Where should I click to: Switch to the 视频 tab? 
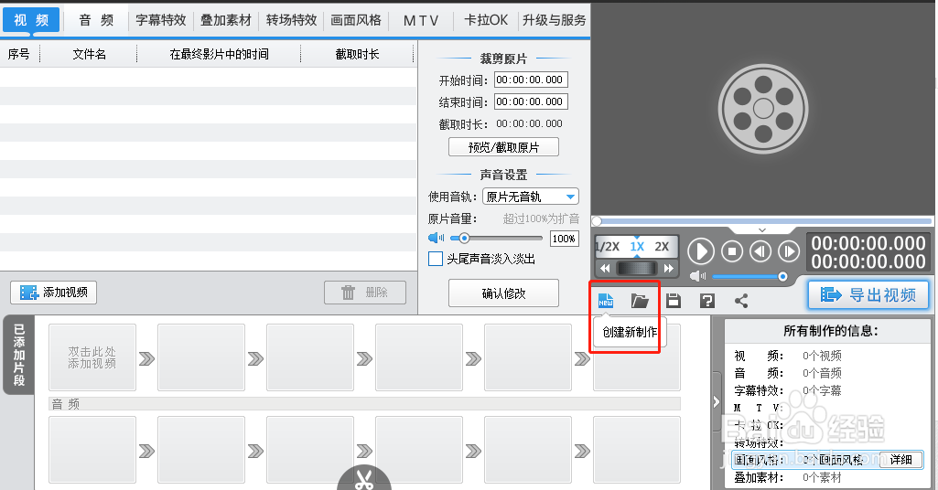coord(31,20)
